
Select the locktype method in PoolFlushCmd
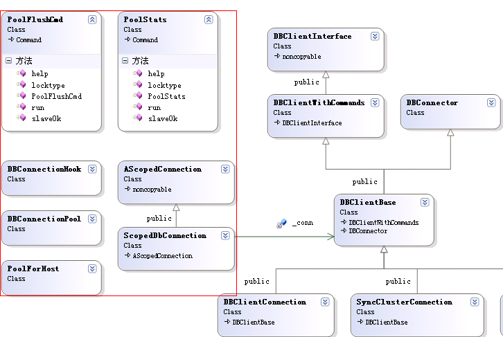[48, 85]
